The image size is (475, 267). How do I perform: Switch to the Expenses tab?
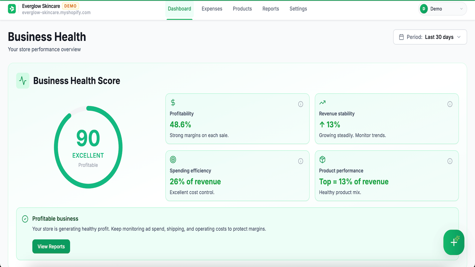tap(212, 9)
